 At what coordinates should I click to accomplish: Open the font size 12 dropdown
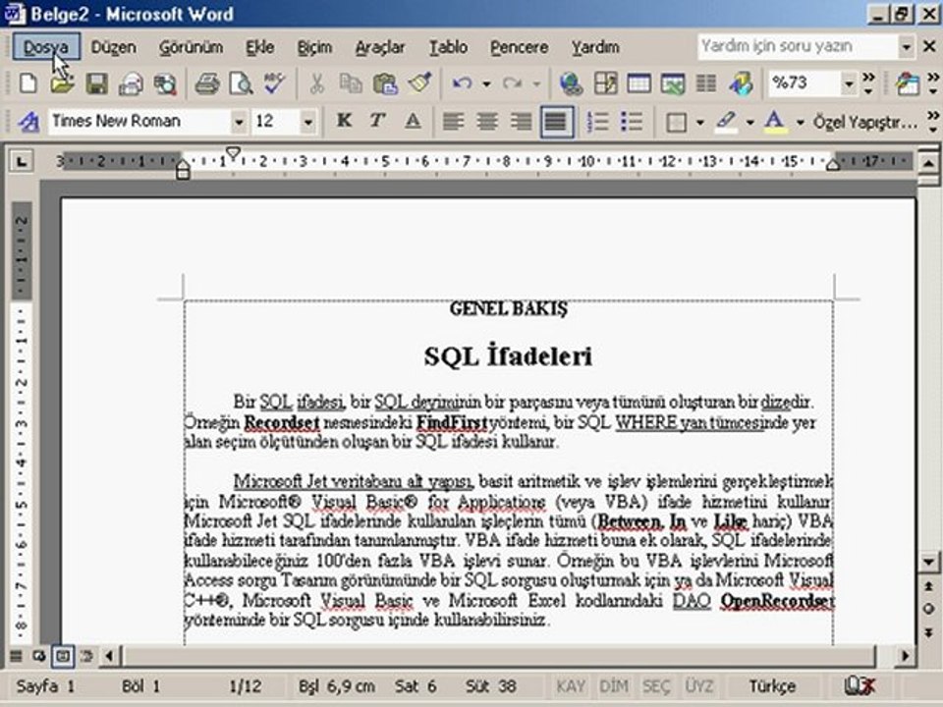coord(307,123)
